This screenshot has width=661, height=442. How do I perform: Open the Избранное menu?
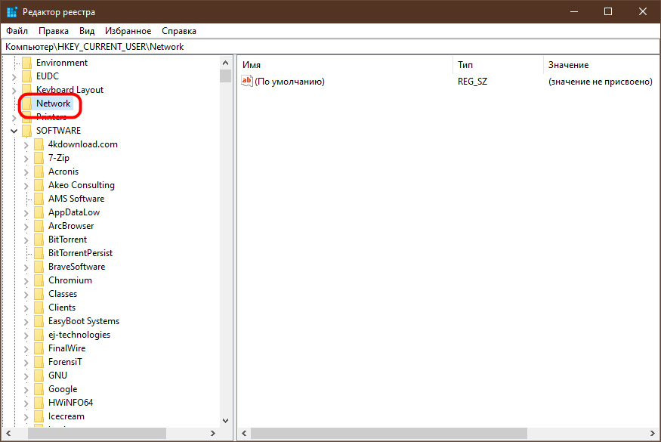(x=128, y=31)
